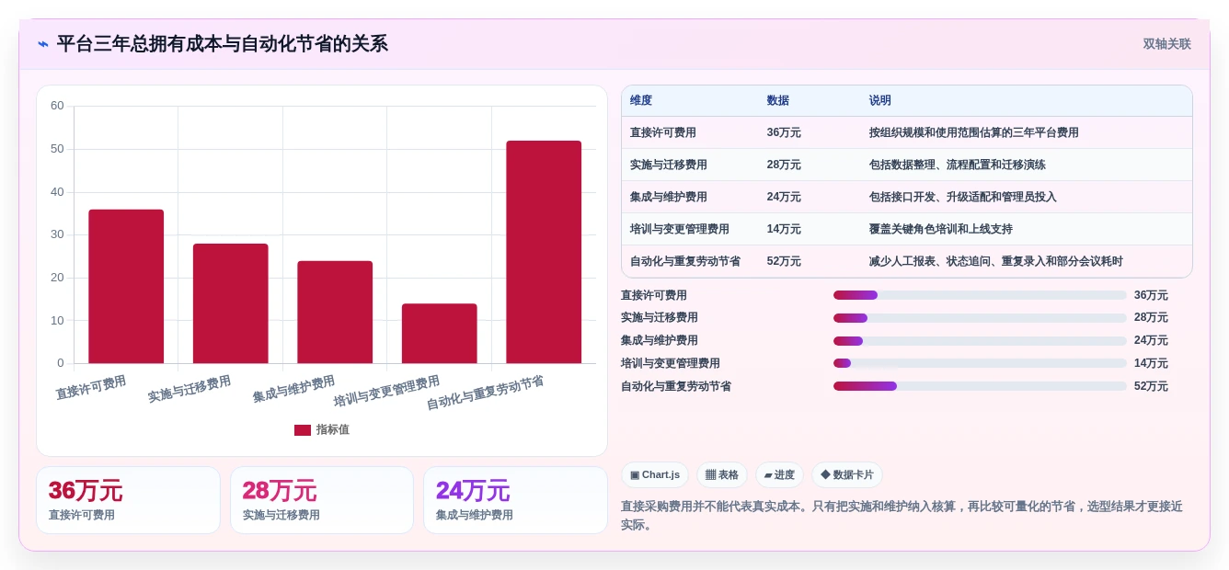Click the y-axis value 60
This screenshot has height=570, width=1229.
click(57, 106)
